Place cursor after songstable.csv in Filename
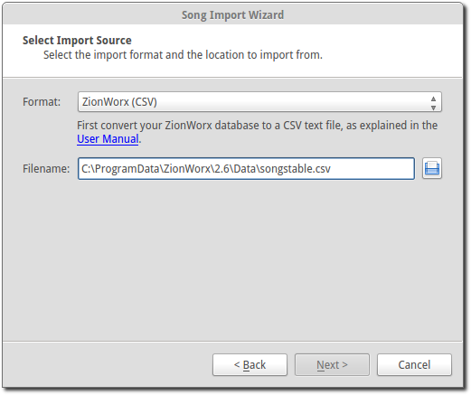The height and width of the screenshot is (395, 471). tap(332, 169)
